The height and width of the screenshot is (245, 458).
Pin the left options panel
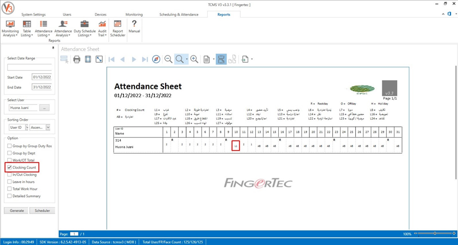coord(53,48)
